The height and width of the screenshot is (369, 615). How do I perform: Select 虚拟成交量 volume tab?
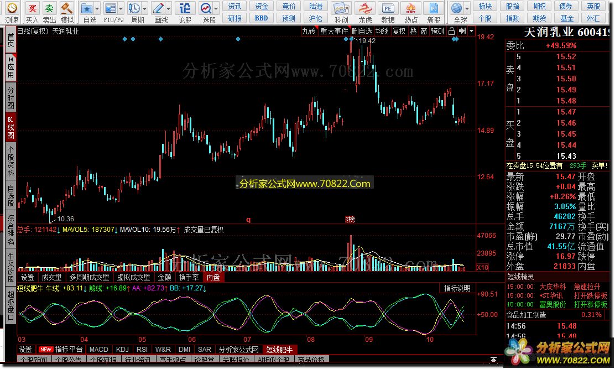click(133, 277)
